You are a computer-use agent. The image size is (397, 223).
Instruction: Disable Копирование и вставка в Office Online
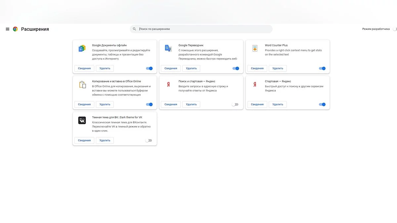pos(149,104)
